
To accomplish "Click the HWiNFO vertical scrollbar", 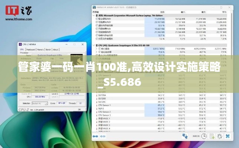I will click(232, 37).
